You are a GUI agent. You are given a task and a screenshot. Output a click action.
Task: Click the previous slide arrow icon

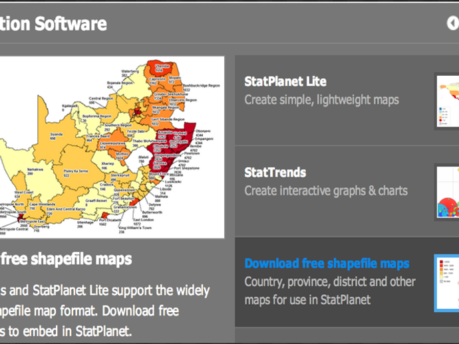(x=453, y=23)
